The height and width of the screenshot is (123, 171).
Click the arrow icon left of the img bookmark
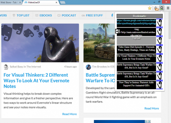(117, 31)
